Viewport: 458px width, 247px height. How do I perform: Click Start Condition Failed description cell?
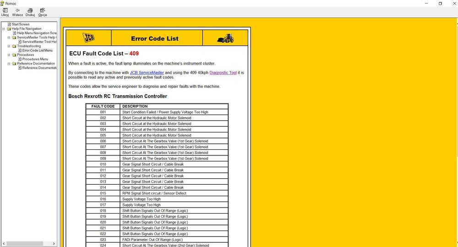pyautogui.click(x=174, y=112)
